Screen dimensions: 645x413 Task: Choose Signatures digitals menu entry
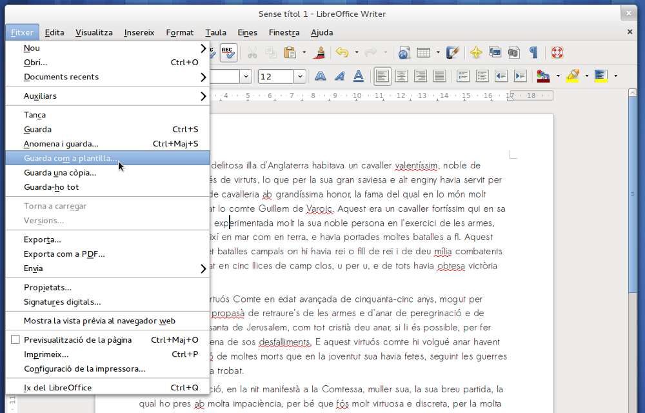[108, 302]
